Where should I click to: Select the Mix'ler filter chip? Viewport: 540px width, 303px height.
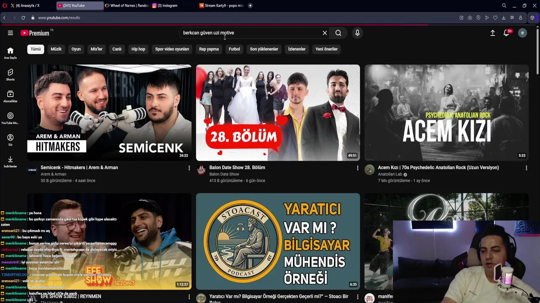[x=97, y=49]
